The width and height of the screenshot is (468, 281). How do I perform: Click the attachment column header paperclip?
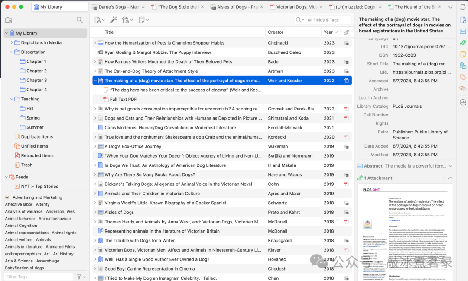(347, 32)
